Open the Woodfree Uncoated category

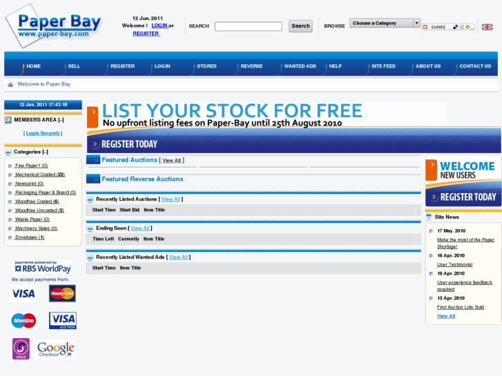39,210
